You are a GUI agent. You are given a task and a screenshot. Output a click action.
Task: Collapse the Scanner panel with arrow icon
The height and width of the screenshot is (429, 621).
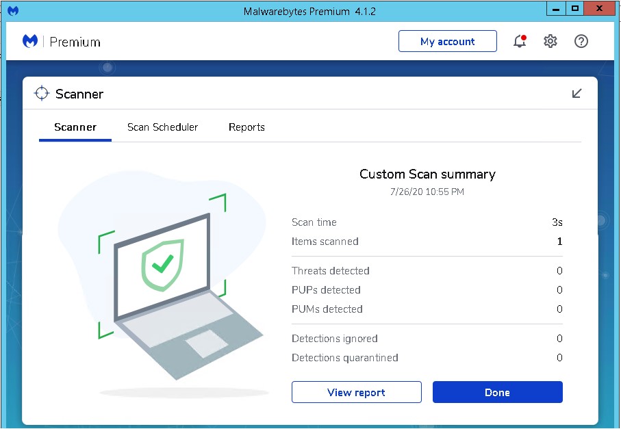coord(576,94)
